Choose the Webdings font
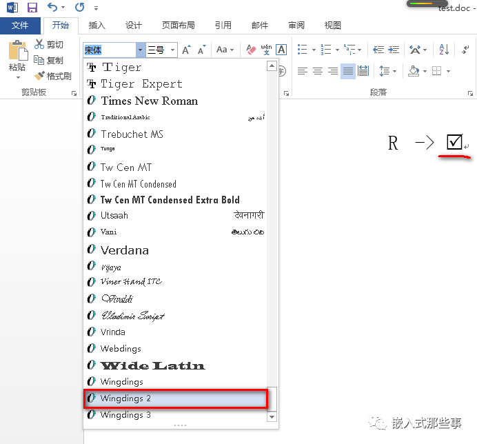477x444 pixels. pos(175,348)
